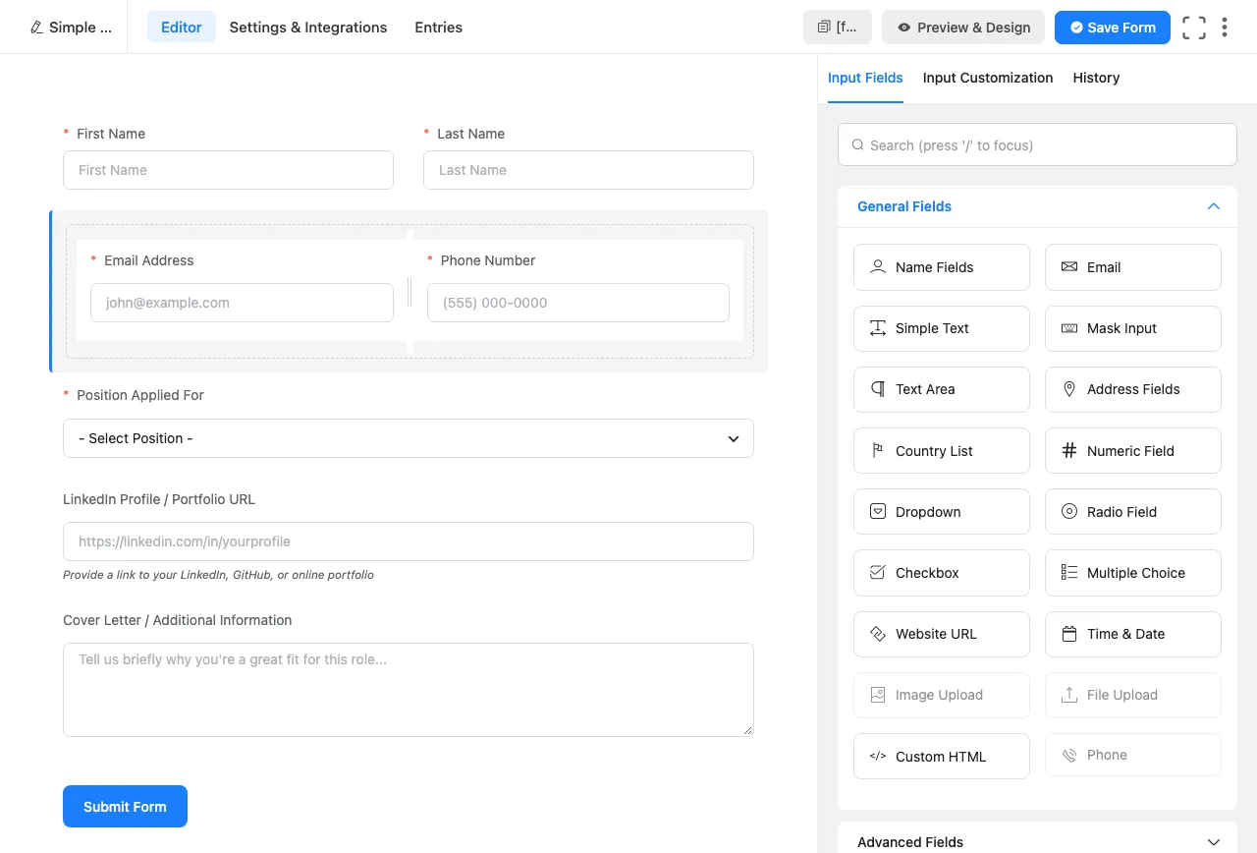Copy the form shortcode button
The image size is (1257, 853).
(838, 28)
